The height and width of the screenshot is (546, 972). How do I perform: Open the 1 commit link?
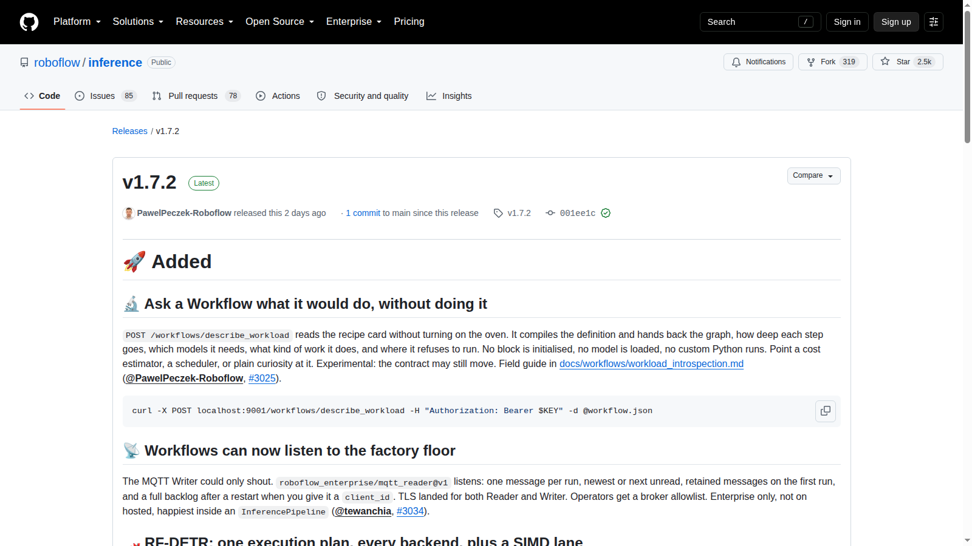tap(363, 213)
